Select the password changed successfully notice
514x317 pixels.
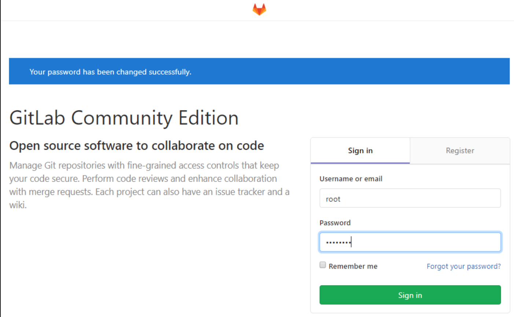point(259,71)
